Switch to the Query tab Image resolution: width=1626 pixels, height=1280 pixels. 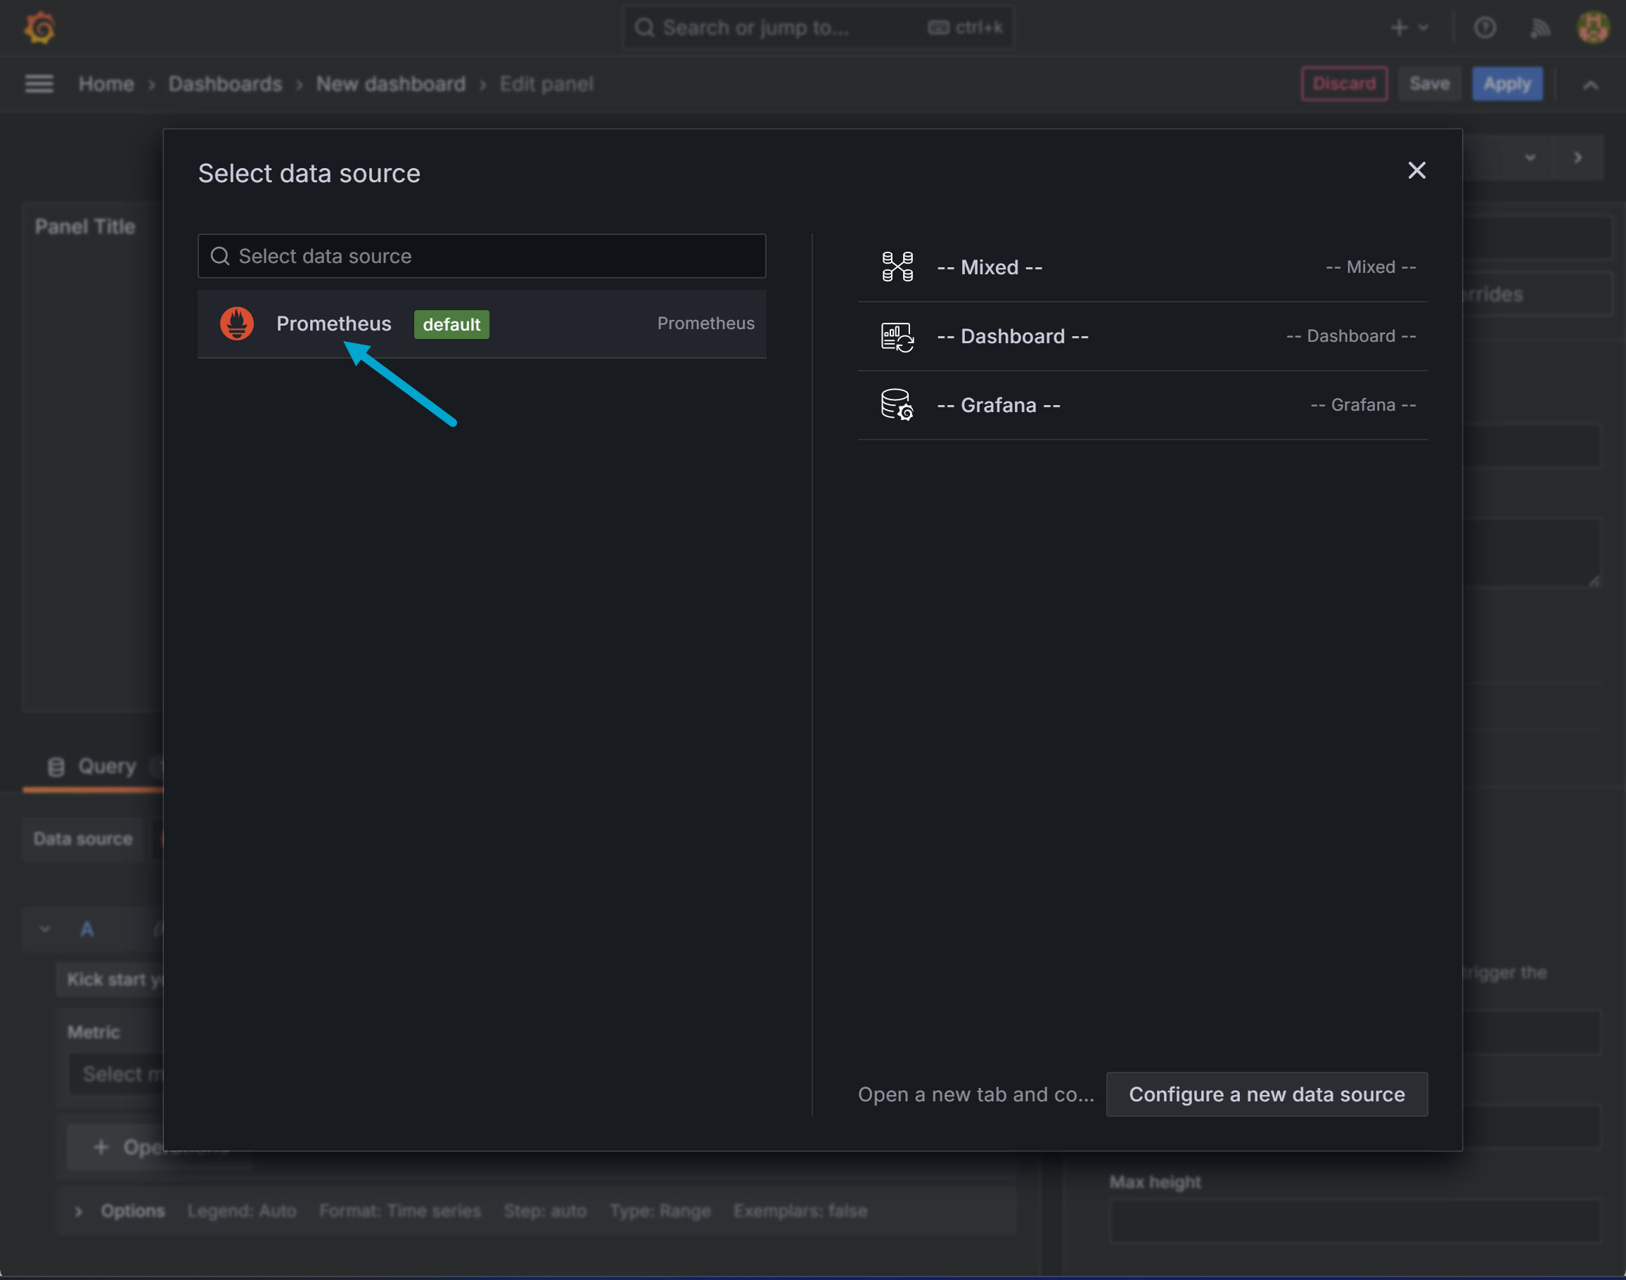click(105, 765)
